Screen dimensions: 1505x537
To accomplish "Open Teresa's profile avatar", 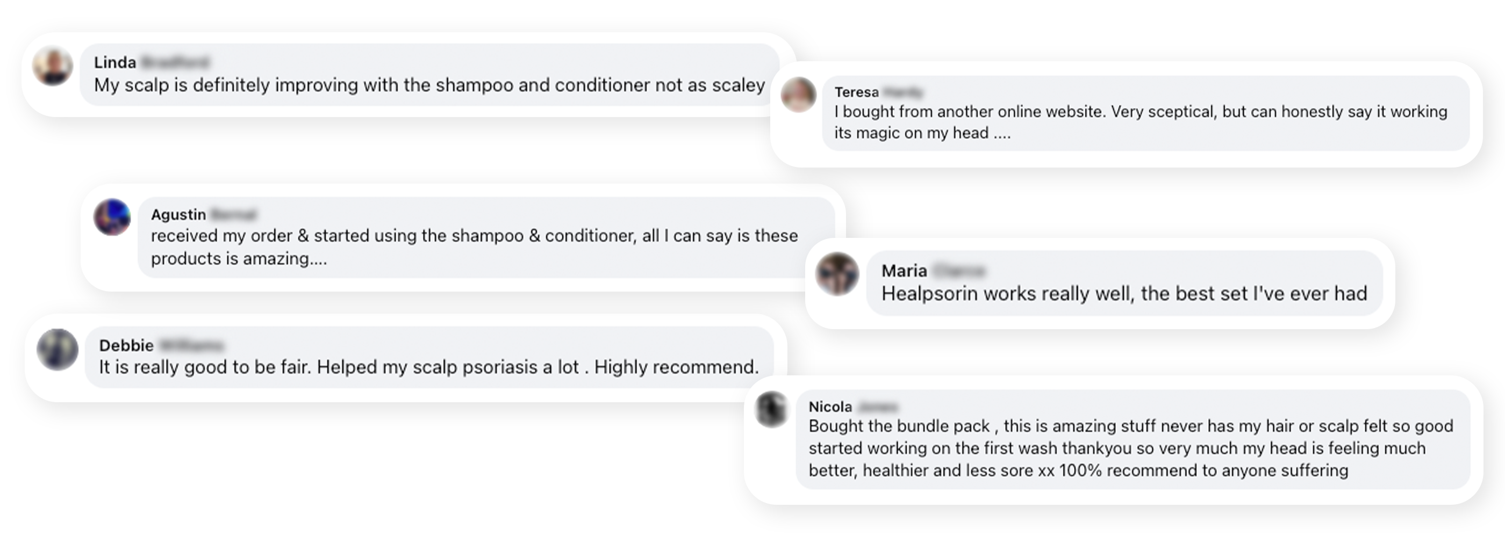I will 798,95.
